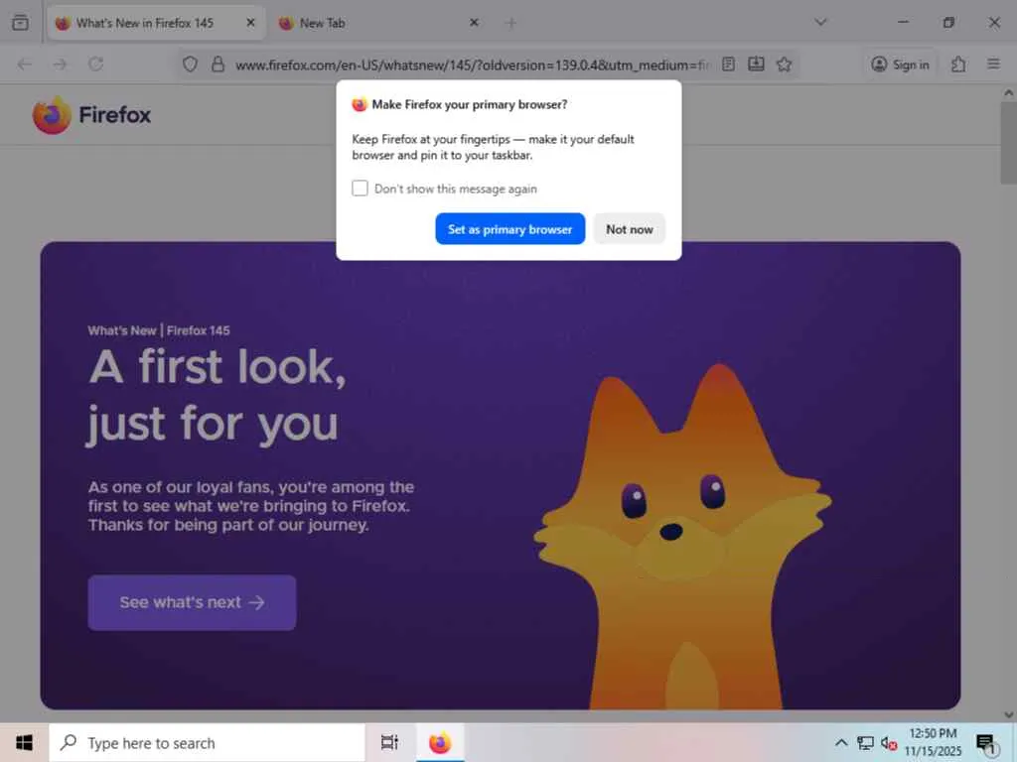Click the scrollbar down arrow
This screenshot has width=1017, height=762.
tap(1009, 714)
